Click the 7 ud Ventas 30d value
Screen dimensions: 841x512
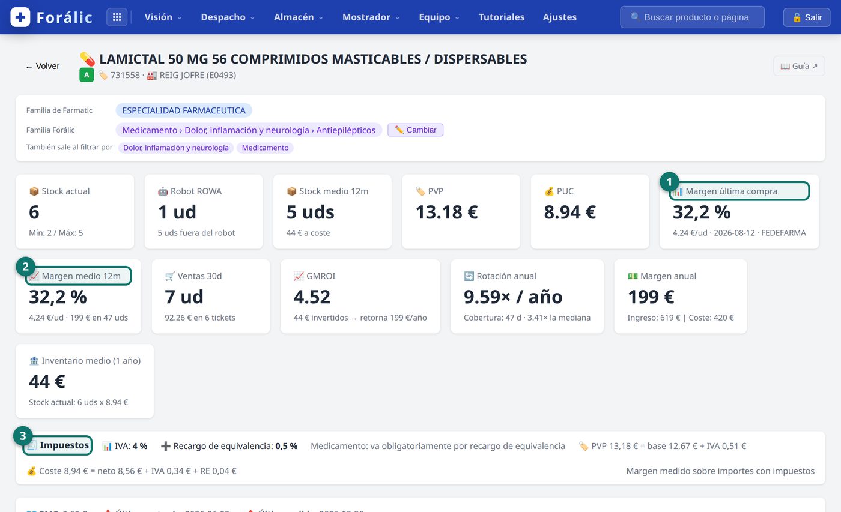[184, 297]
